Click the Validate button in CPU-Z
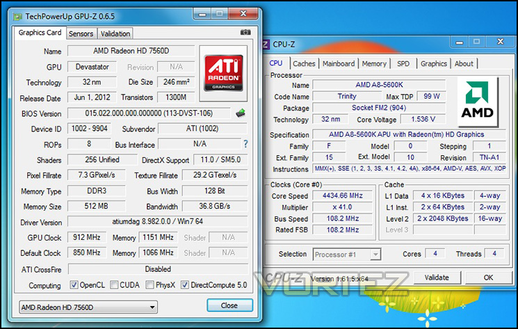518x329 pixels. click(437, 278)
